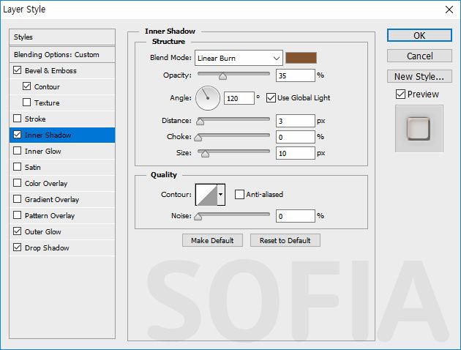Click the Opacity value field
This screenshot has height=350, width=461.
[x=296, y=75]
